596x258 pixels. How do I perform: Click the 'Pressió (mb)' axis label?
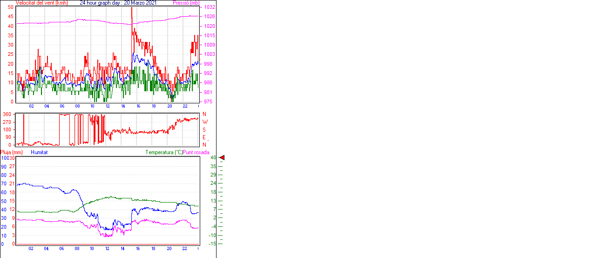tap(185, 3)
